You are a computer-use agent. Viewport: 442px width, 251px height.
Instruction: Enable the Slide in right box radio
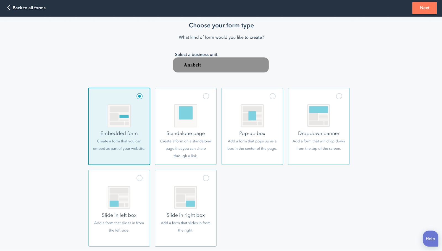[x=206, y=178]
